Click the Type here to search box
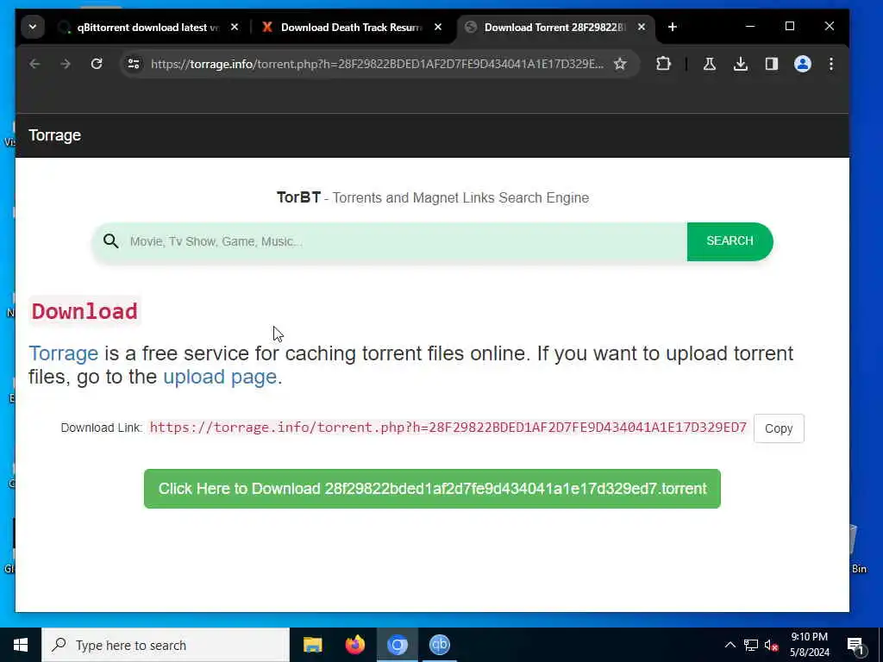883x662 pixels. (x=166, y=645)
